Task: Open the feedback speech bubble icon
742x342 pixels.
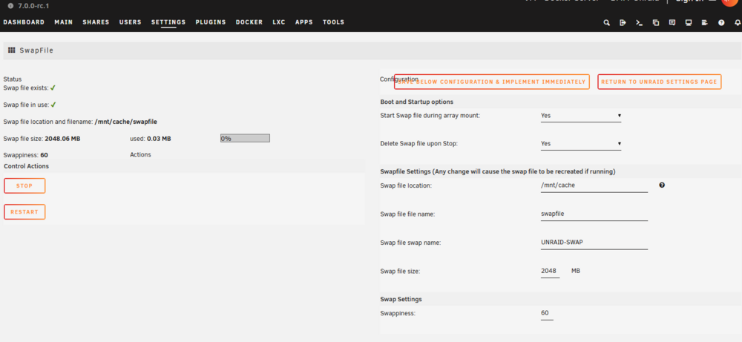Action: pyautogui.click(x=672, y=22)
